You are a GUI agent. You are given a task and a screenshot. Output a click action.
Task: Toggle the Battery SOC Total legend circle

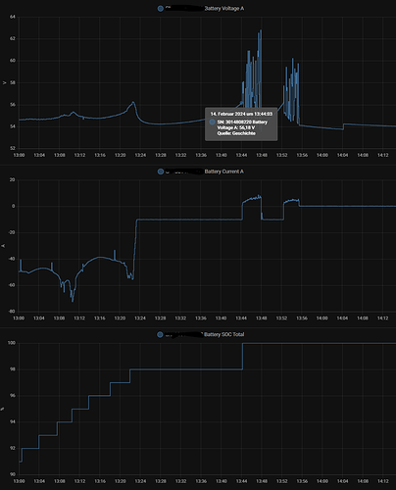coord(160,334)
